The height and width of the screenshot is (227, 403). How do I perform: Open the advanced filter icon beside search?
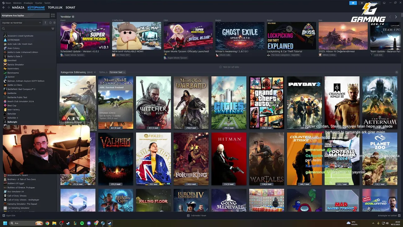[x=53, y=29]
